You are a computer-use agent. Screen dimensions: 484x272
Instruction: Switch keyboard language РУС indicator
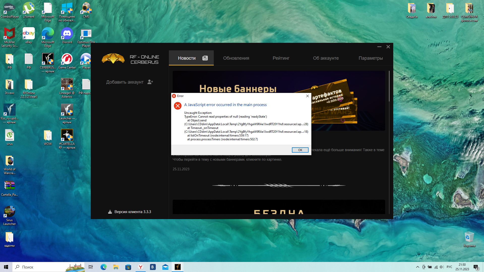[449, 267]
